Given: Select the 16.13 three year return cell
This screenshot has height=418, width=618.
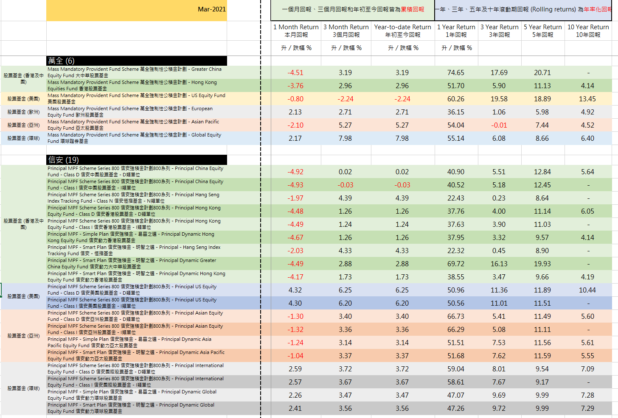Looking at the screenshot, I should [499, 264].
